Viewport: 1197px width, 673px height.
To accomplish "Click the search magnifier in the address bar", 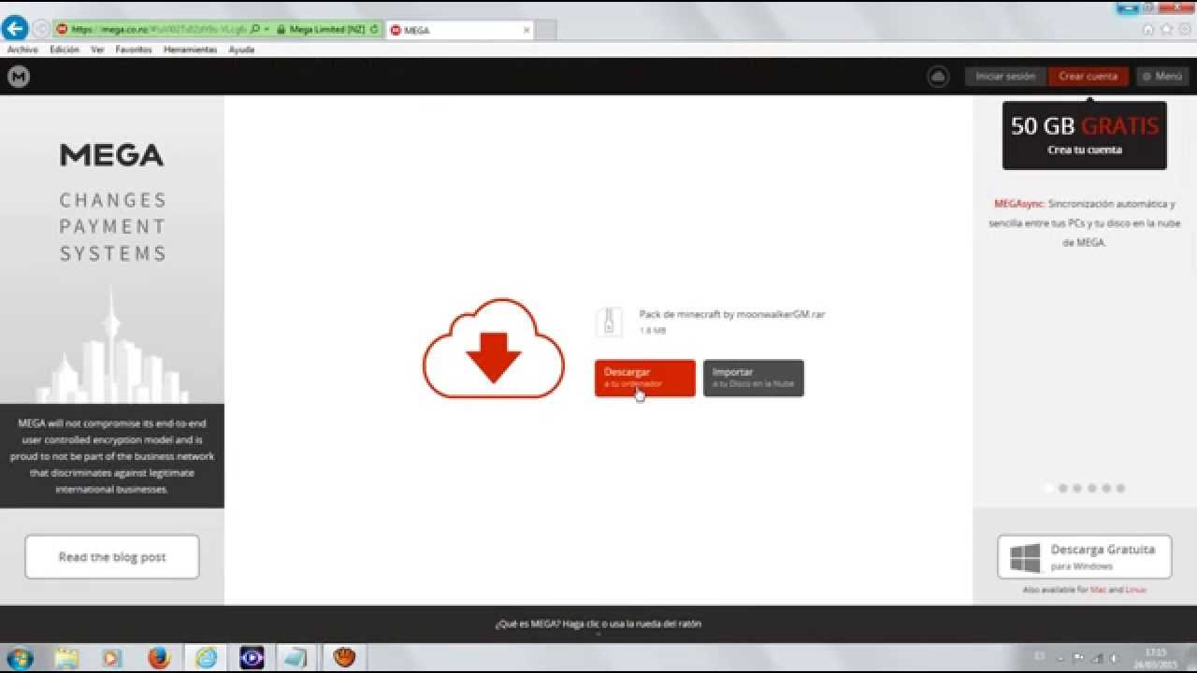I will [254, 29].
